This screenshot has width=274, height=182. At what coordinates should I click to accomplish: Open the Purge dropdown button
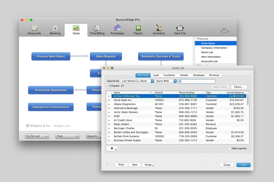[x=148, y=165]
